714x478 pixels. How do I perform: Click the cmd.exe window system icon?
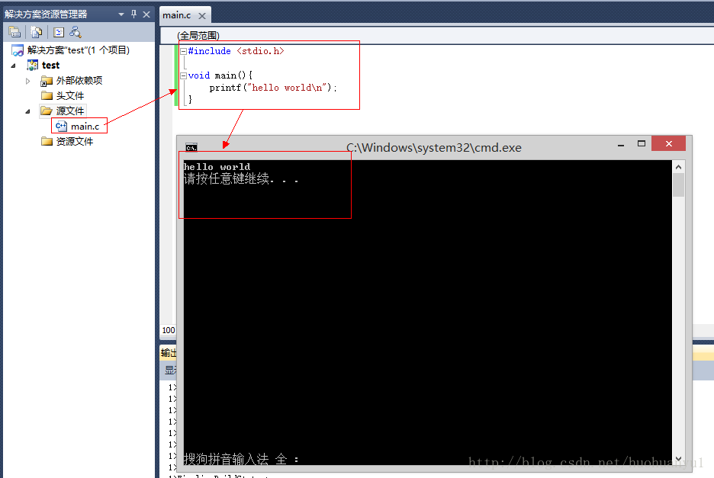(x=191, y=147)
